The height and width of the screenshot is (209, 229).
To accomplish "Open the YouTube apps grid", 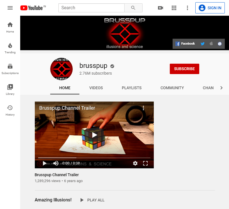I will [174, 8].
